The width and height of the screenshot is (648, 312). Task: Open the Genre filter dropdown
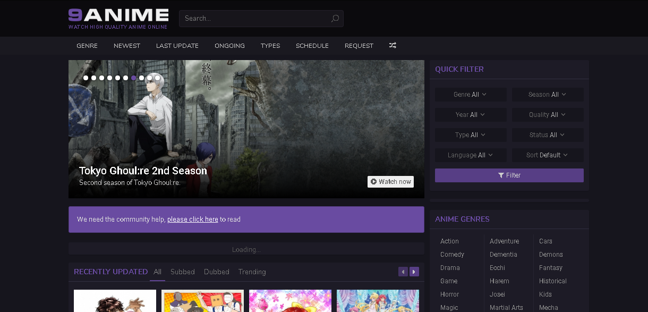[471, 95]
